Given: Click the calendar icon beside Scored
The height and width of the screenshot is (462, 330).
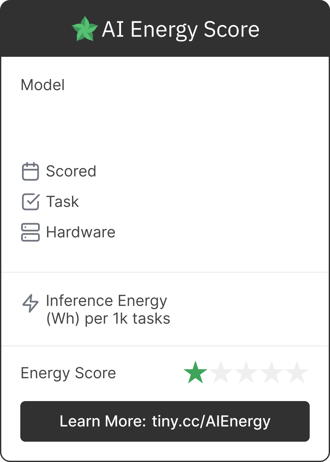Looking at the screenshot, I should (30, 171).
